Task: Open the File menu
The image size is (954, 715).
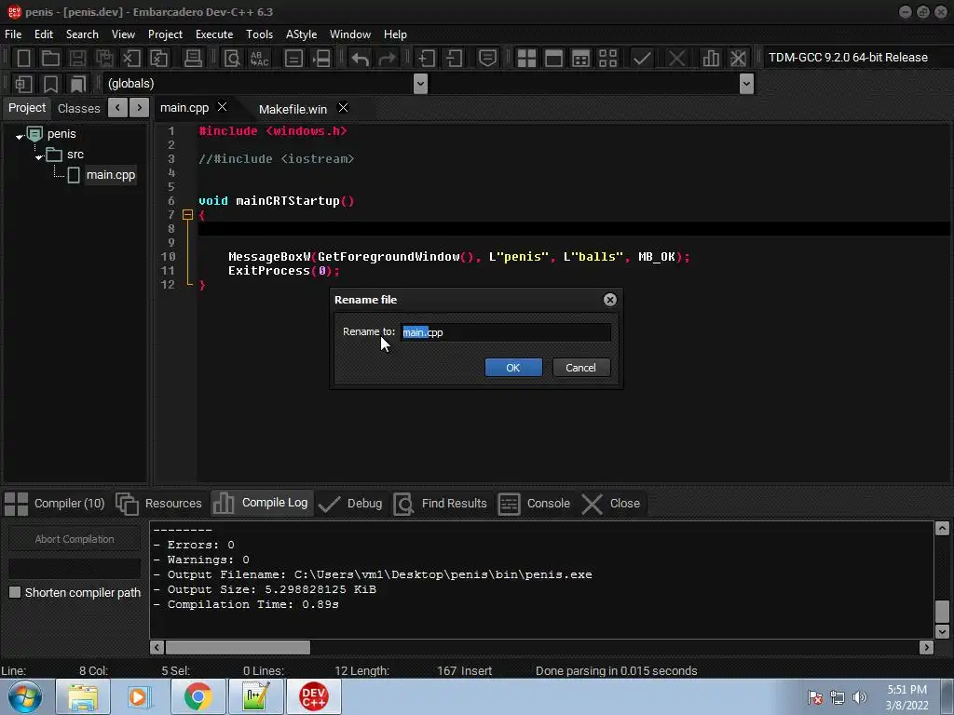Action: 13,34
